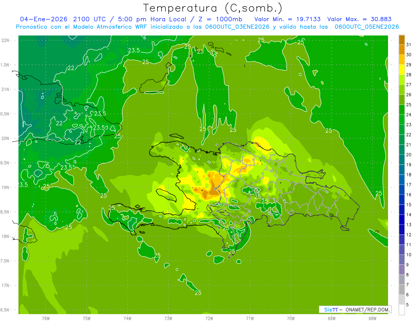
Task: Click the legend value 12
Action: coord(409,235)
